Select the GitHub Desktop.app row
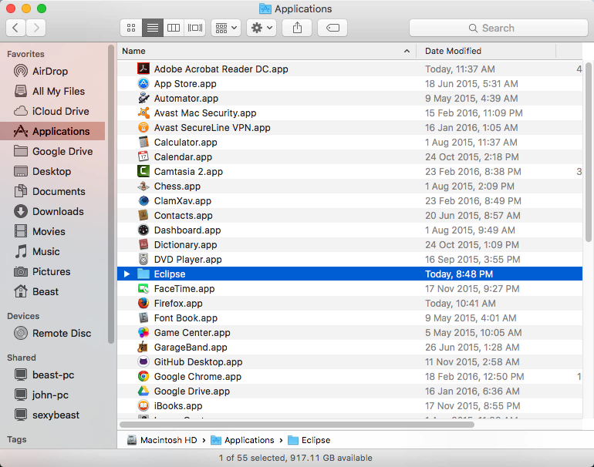594x467 pixels. [x=349, y=361]
